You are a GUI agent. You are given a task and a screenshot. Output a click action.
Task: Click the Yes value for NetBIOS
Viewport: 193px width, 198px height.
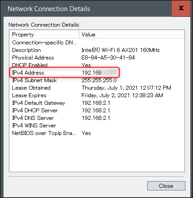(x=86, y=133)
